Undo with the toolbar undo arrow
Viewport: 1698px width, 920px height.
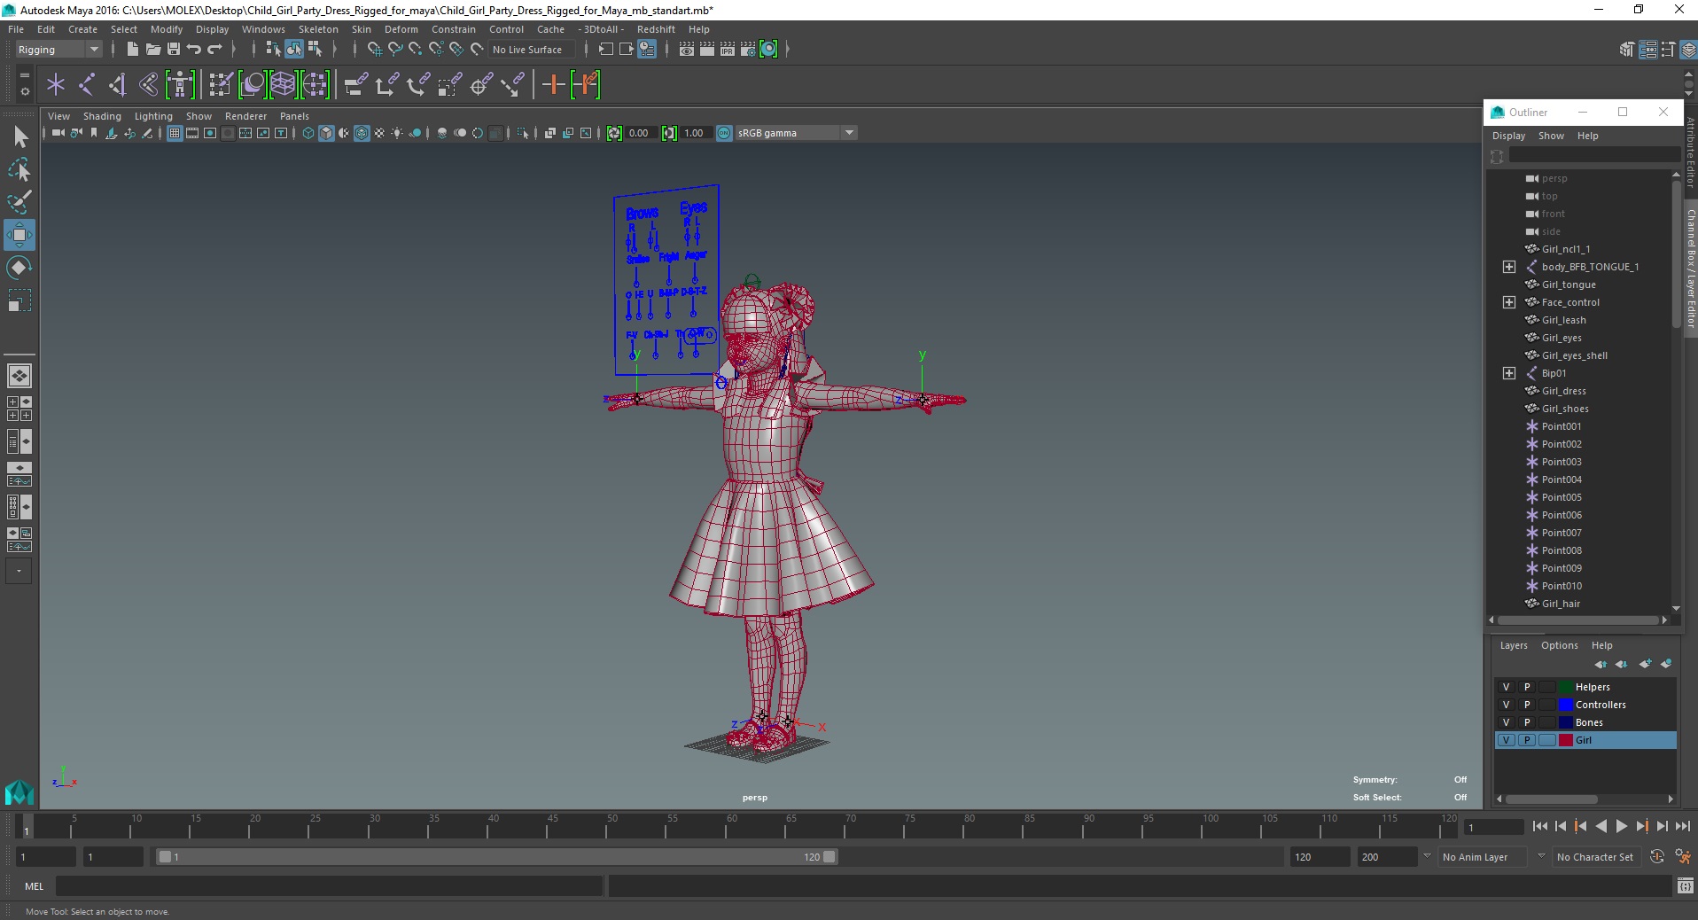point(194,50)
